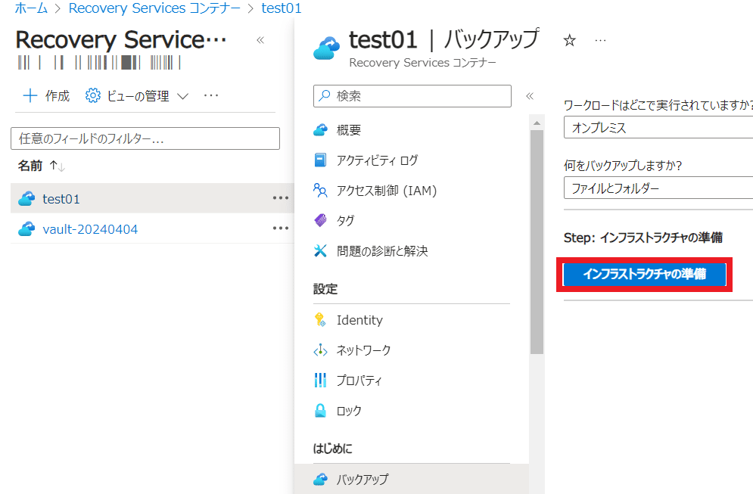Open the ファイルとフォルダー backup type dropdown
Image resolution: width=753 pixels, height=494 pixels.
(658, 188)
